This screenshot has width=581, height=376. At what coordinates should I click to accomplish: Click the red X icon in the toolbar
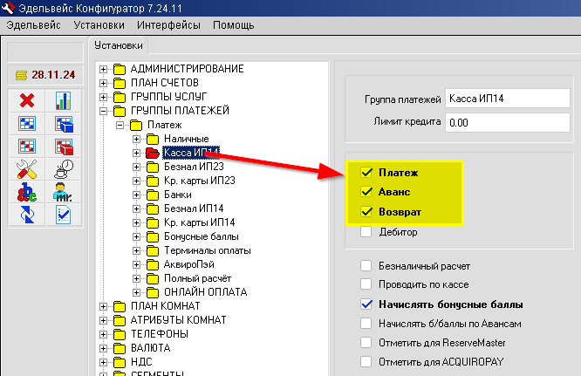26,100
